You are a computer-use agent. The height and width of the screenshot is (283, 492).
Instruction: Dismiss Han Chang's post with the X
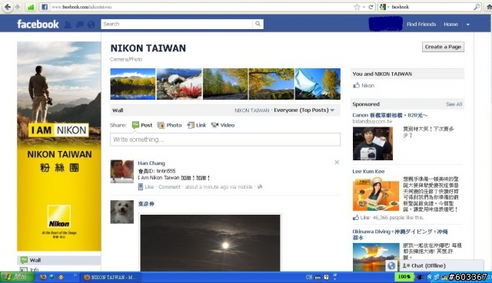337,162
